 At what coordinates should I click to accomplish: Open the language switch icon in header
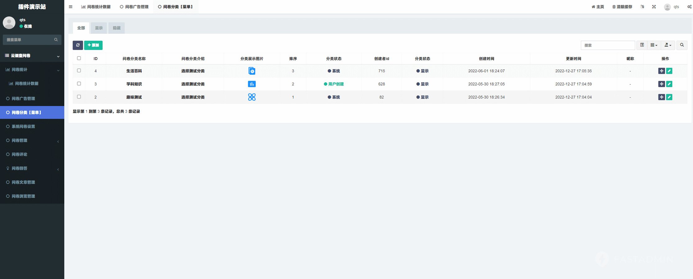pyautogui.click(x=642, y=7)
